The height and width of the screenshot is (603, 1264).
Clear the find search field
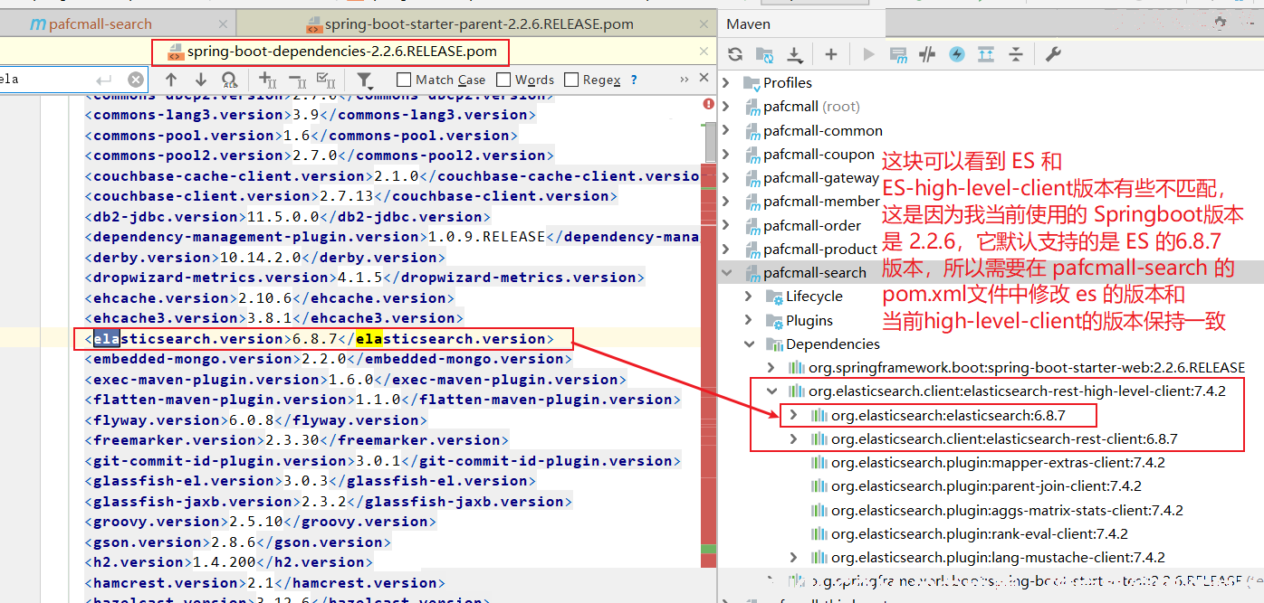136,80
